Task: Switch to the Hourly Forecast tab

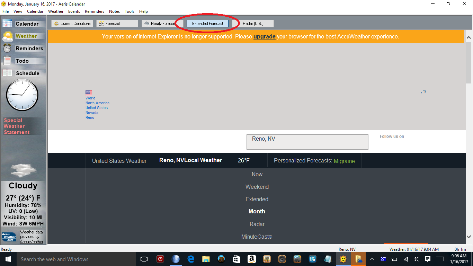Action: click(x=162, y=24)
